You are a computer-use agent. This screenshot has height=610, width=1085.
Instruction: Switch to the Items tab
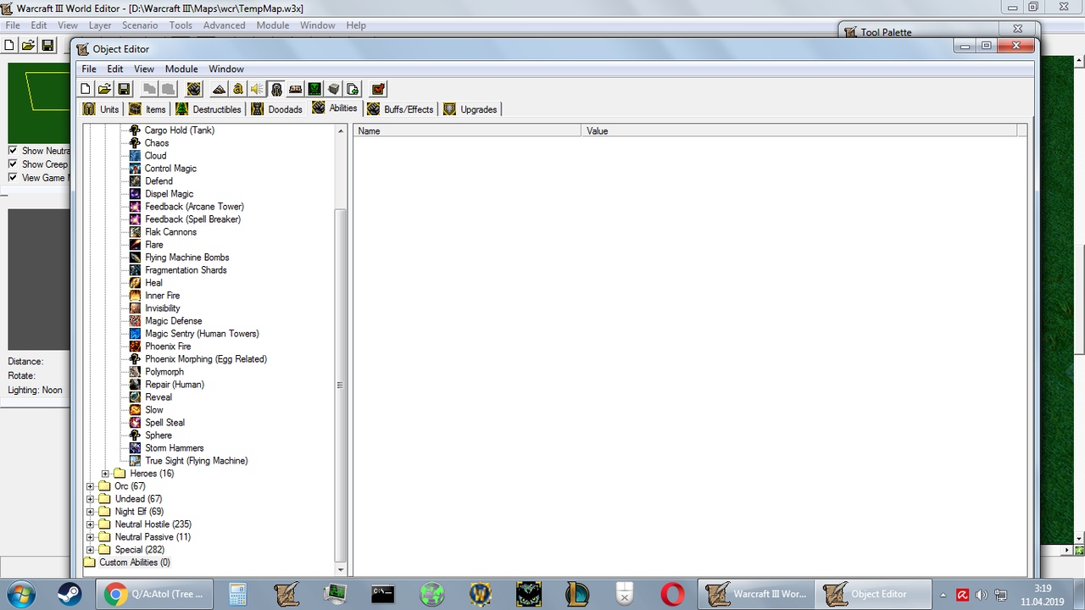(x=147, y=109)
